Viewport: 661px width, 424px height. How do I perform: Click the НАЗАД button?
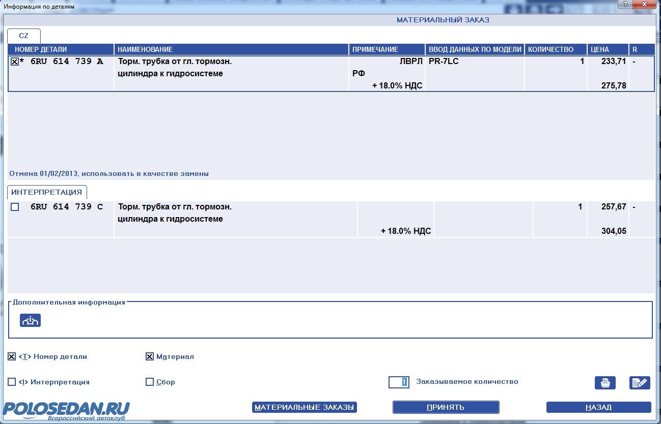point(598,407)
